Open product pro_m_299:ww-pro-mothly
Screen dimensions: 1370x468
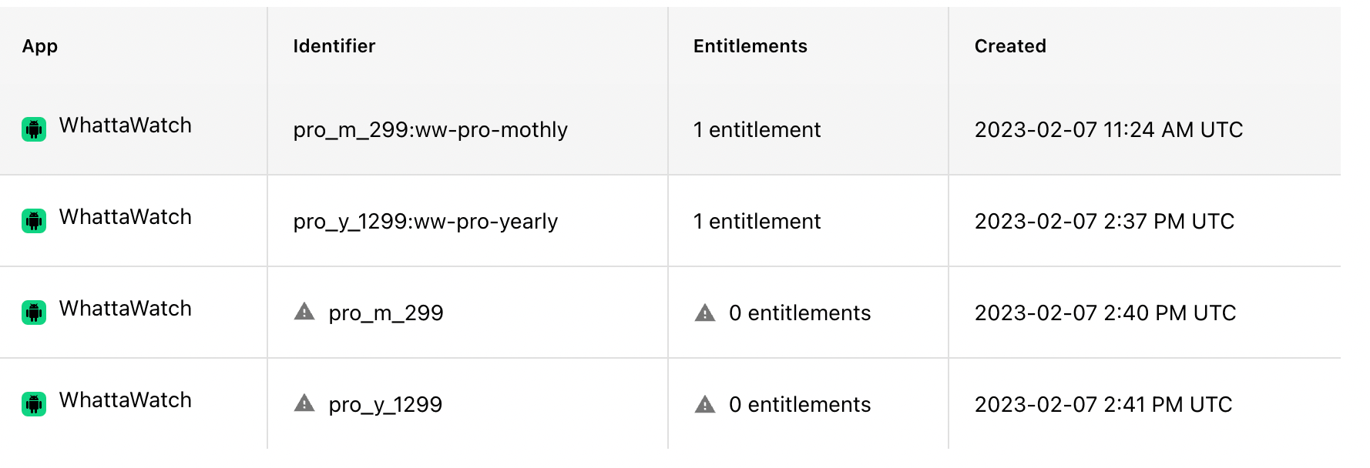(430, 129)
